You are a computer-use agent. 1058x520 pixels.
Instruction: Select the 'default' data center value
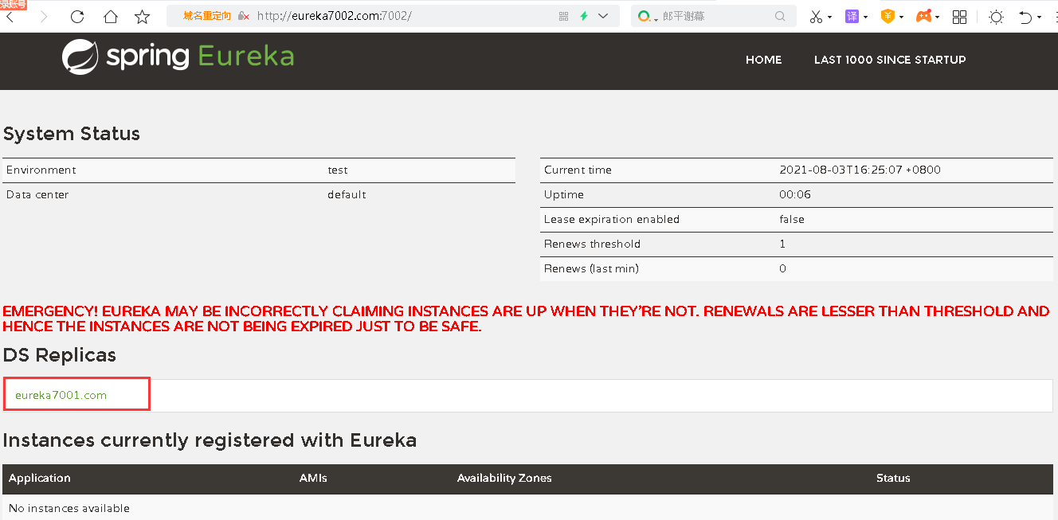tap(347, 194)
